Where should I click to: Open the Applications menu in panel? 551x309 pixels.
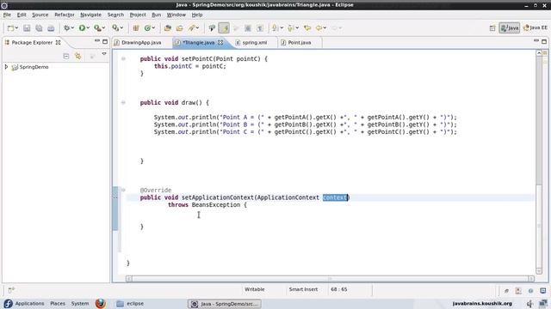point(29,303)
